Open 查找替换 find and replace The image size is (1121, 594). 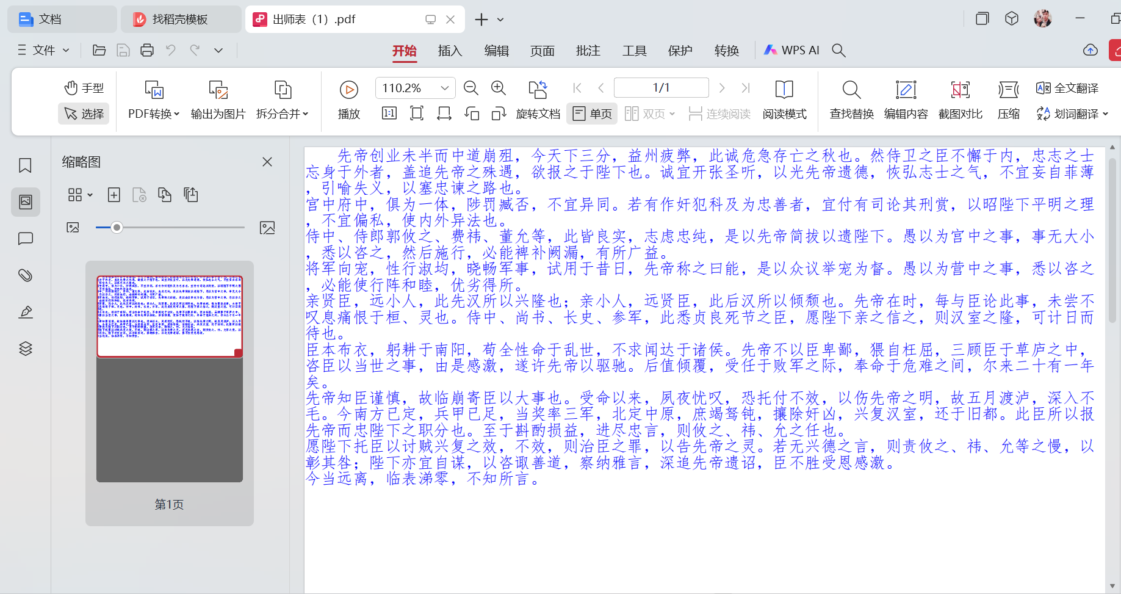pyautogui.click(x=852, y=101)
